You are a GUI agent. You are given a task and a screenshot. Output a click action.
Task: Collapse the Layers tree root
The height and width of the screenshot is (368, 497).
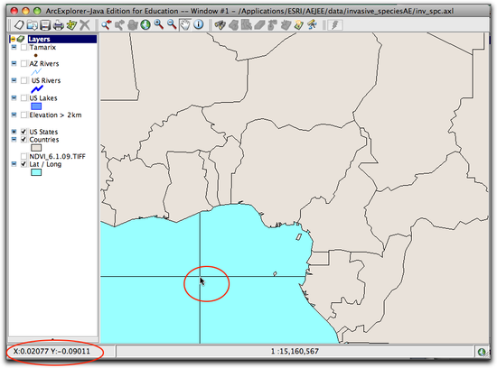click(x=13, y=40)
